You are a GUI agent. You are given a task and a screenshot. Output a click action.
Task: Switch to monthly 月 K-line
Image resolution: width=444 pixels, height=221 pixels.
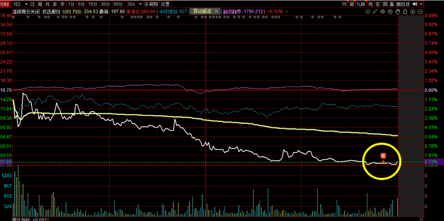(x=47, y=4)
